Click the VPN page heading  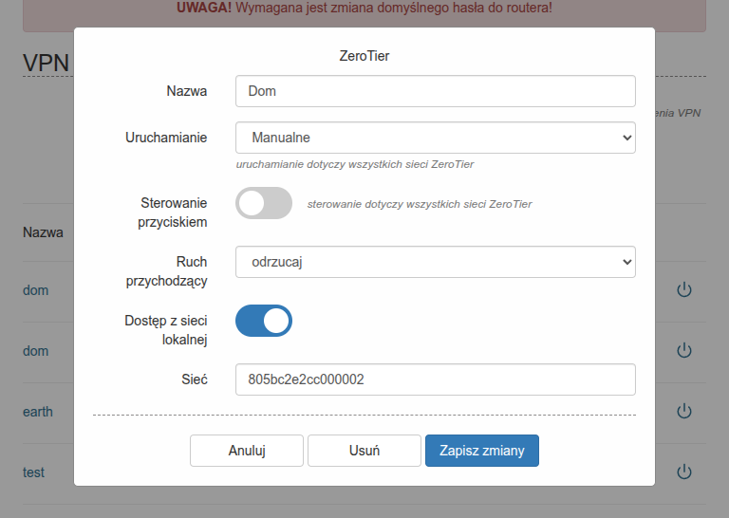pos(46,63)
